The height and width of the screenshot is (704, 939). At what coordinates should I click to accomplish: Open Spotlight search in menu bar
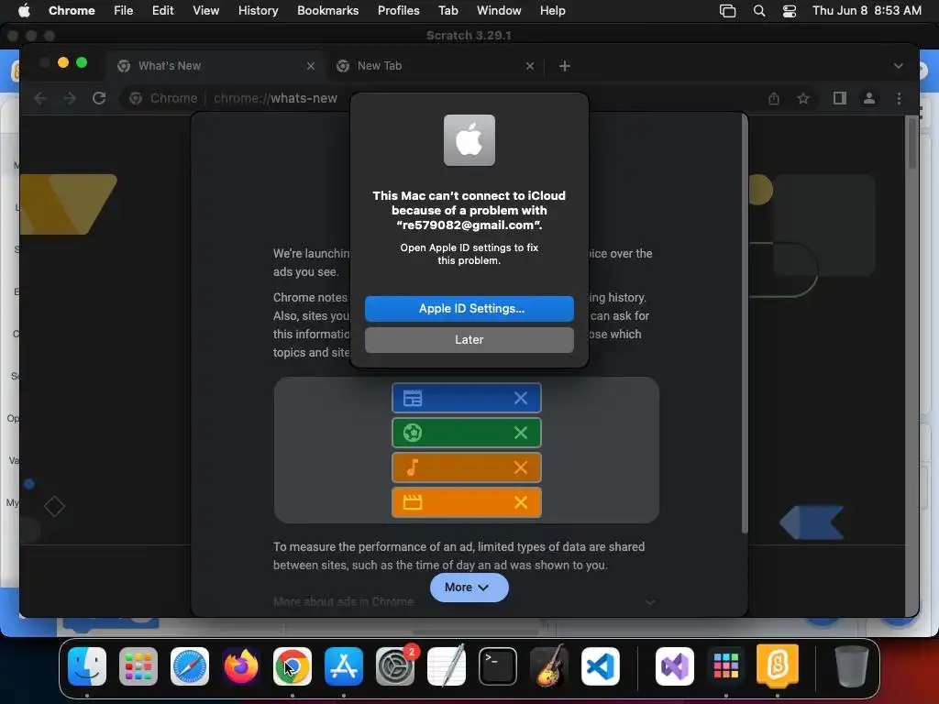[x=758, y=11]
